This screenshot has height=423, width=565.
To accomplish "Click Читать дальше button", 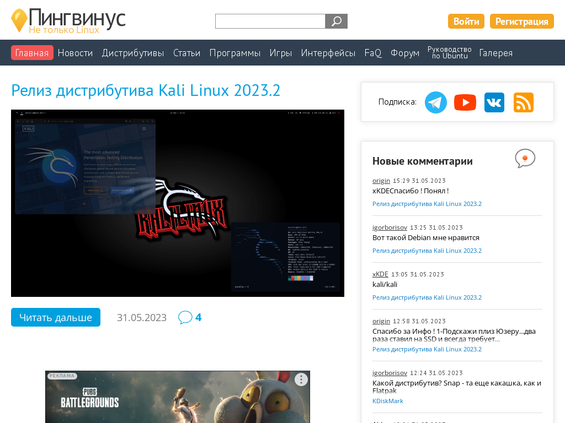I will tap(56, 317).
